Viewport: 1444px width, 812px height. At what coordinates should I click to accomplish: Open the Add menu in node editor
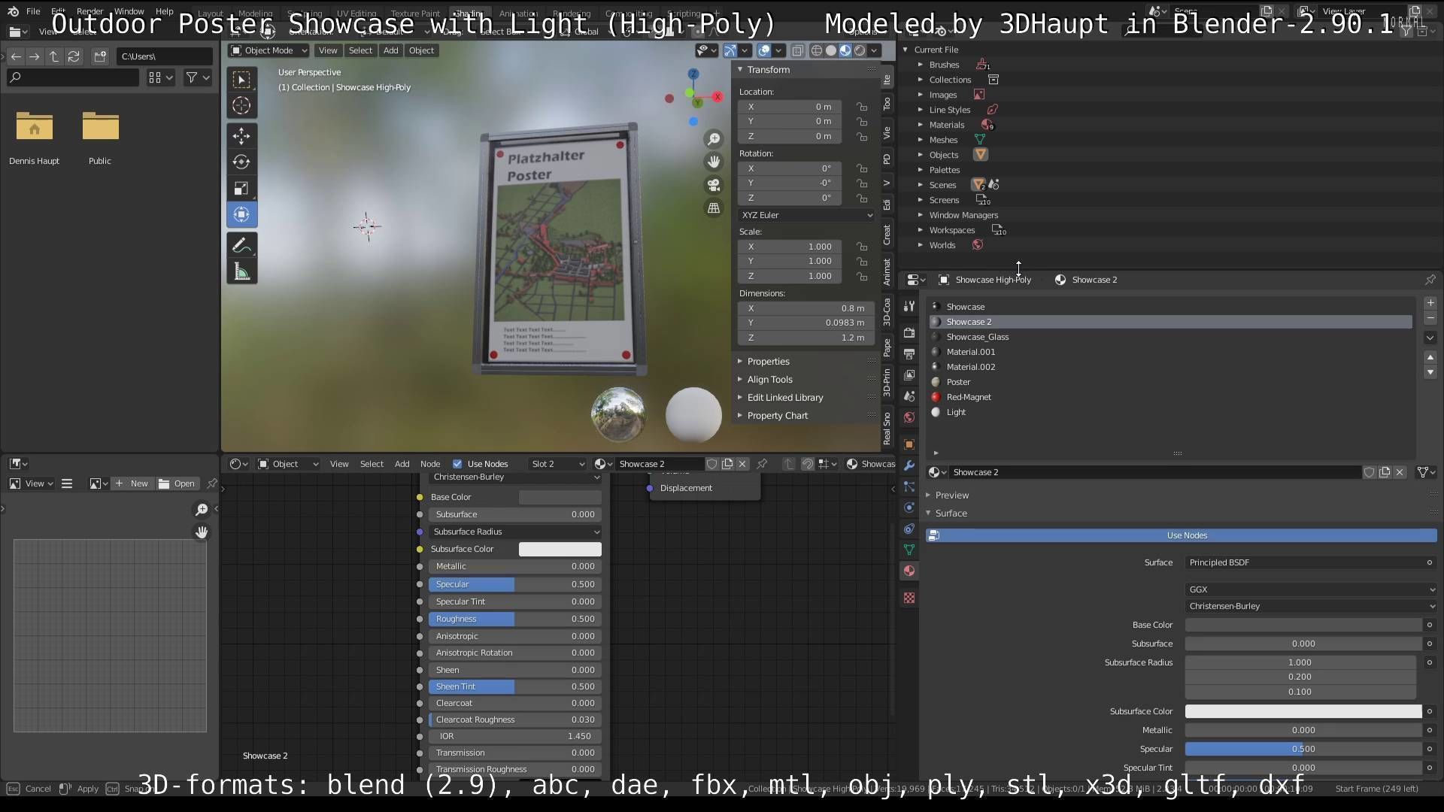pos(402,464)
